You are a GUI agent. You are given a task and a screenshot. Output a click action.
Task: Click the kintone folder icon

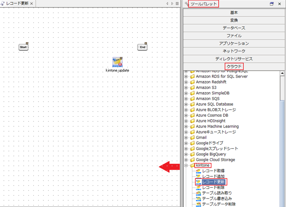point(192,165)
